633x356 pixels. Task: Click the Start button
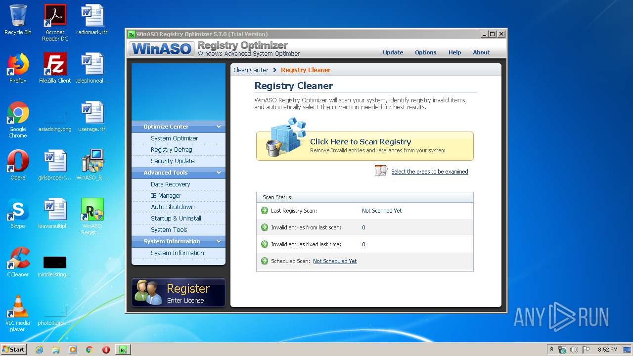14,350
